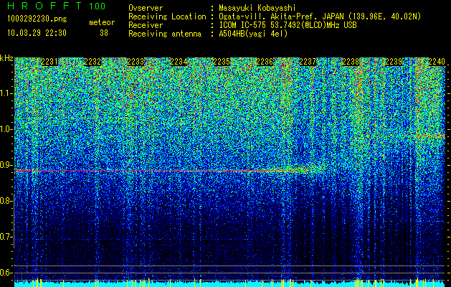Click the meteor count 38
The image size is (451, 287).
pos(104,33)
